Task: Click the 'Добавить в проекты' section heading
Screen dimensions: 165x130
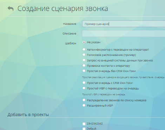Action: (x=28, y=115)
